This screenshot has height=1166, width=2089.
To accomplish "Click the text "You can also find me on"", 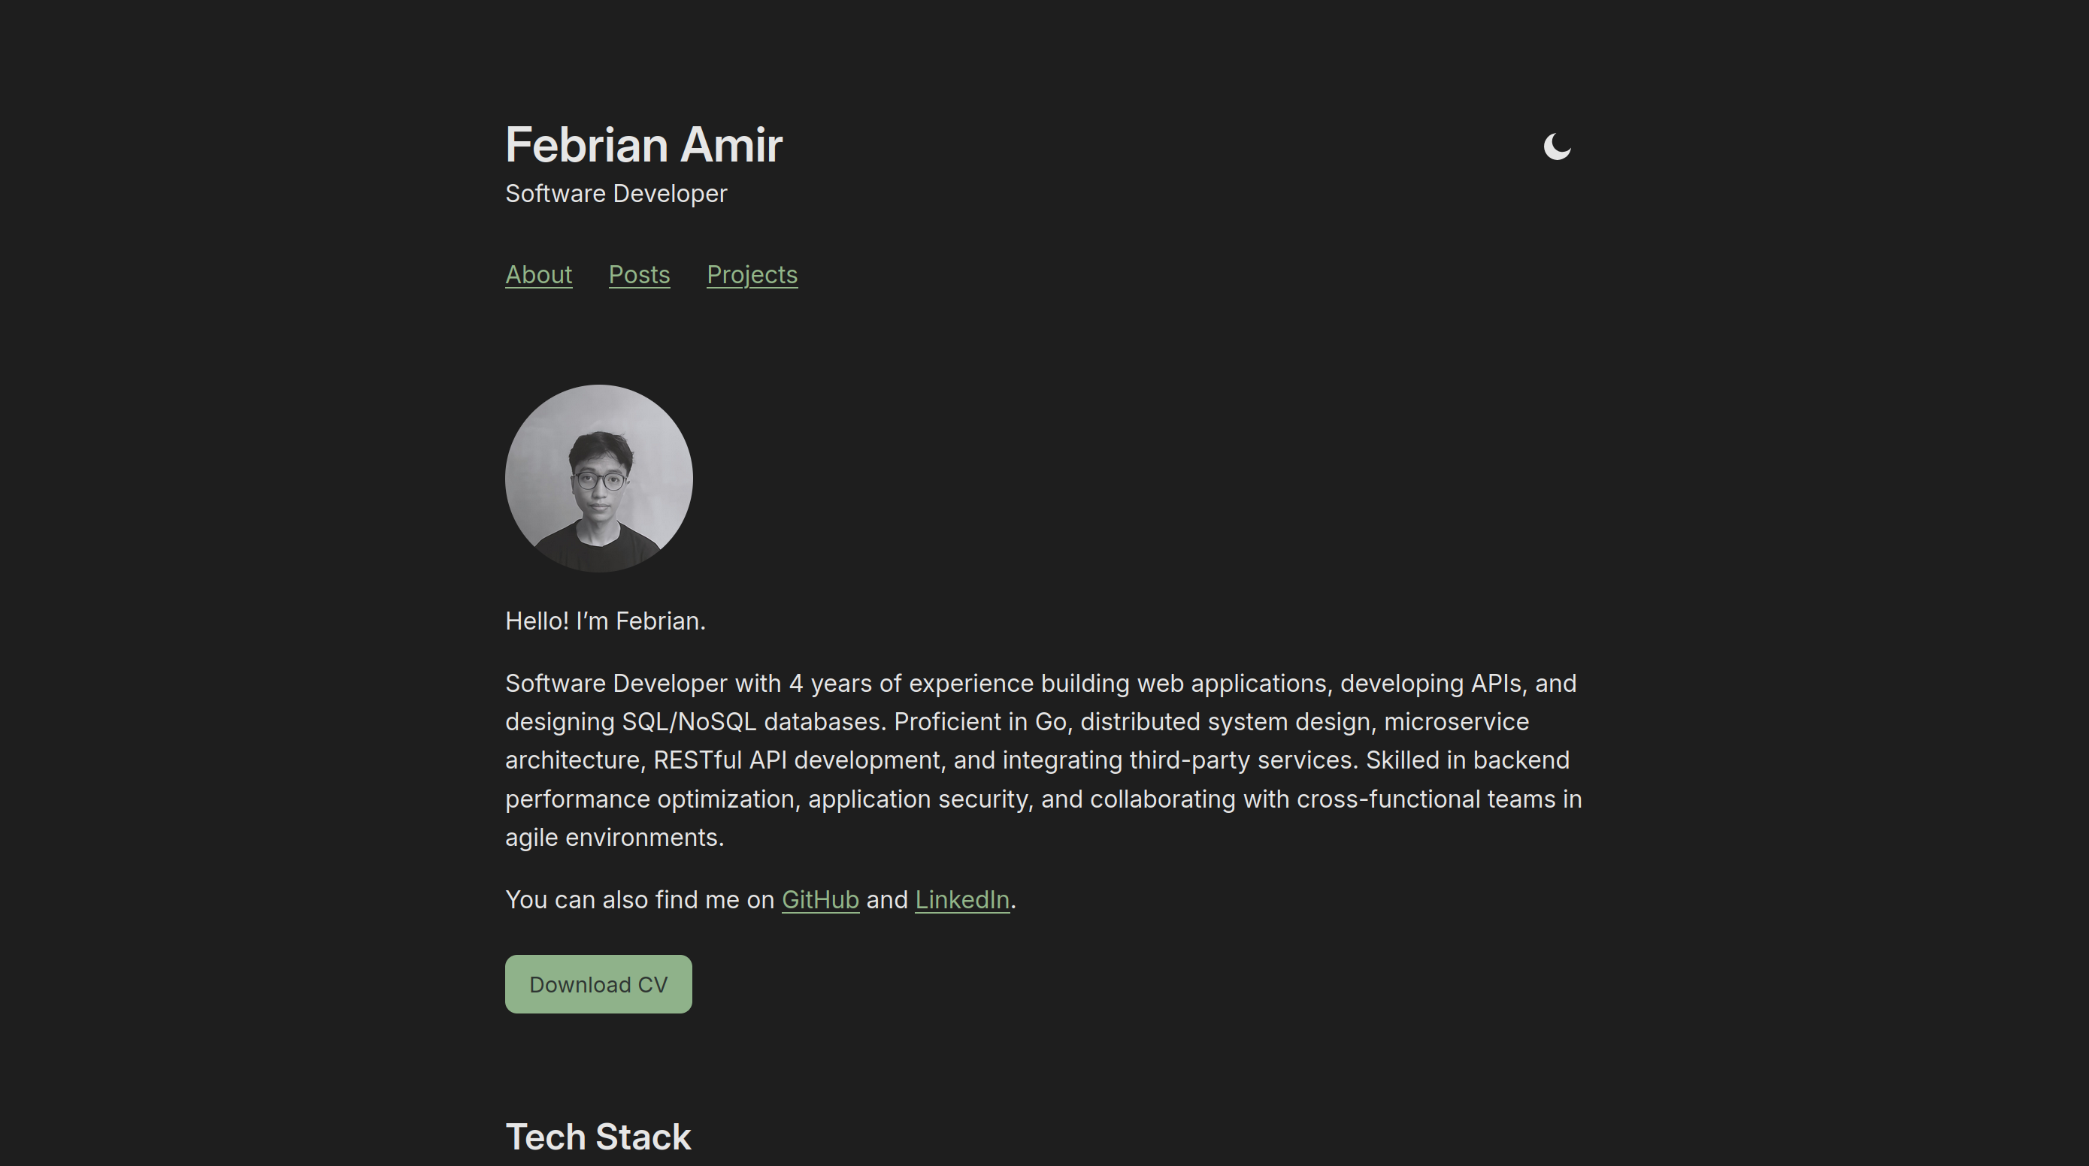I will 639,899.
